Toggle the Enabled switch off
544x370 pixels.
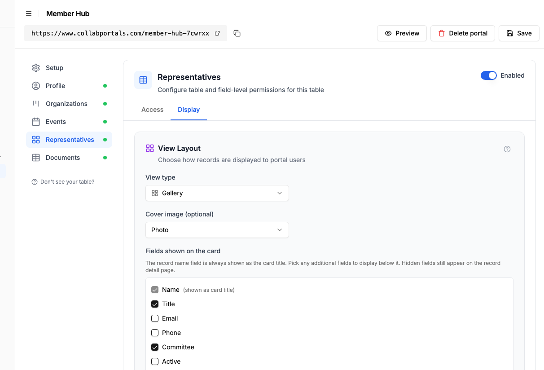(x=489, y=75)
